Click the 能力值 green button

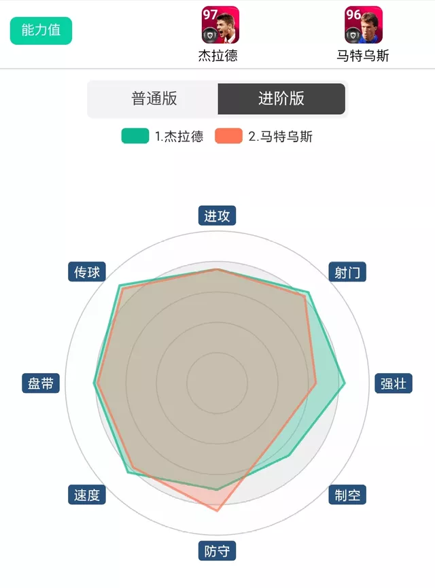coord(41,31)
